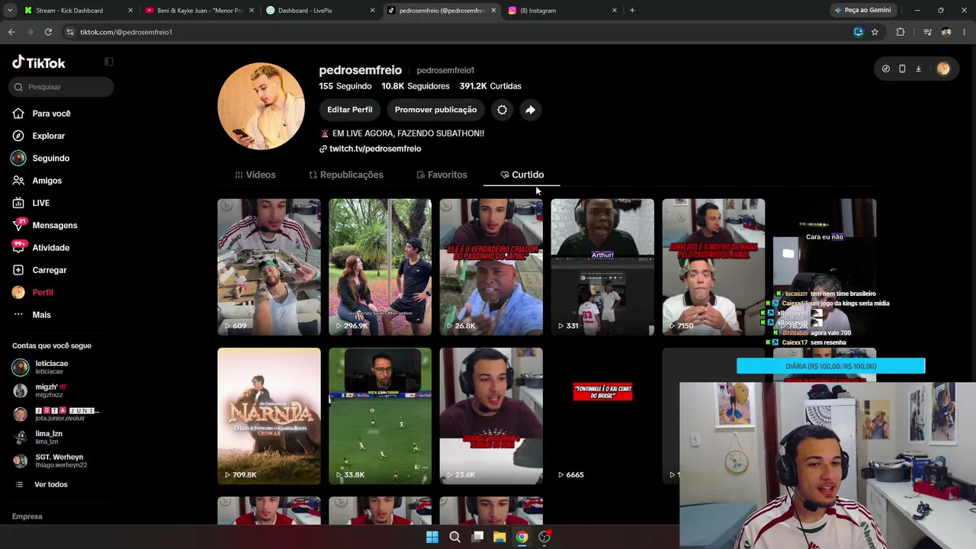
Task: Open the LIVE section
Action: 40,203
